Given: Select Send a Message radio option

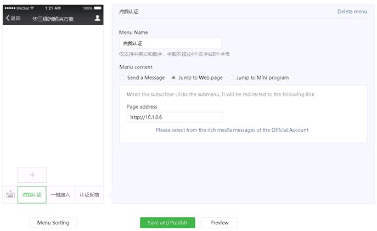Looking at the screenshot, I should 122,78.
